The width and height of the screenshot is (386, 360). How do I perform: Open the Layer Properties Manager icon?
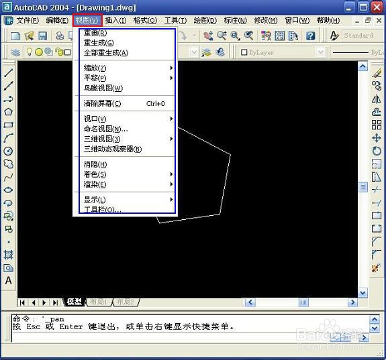15,52
